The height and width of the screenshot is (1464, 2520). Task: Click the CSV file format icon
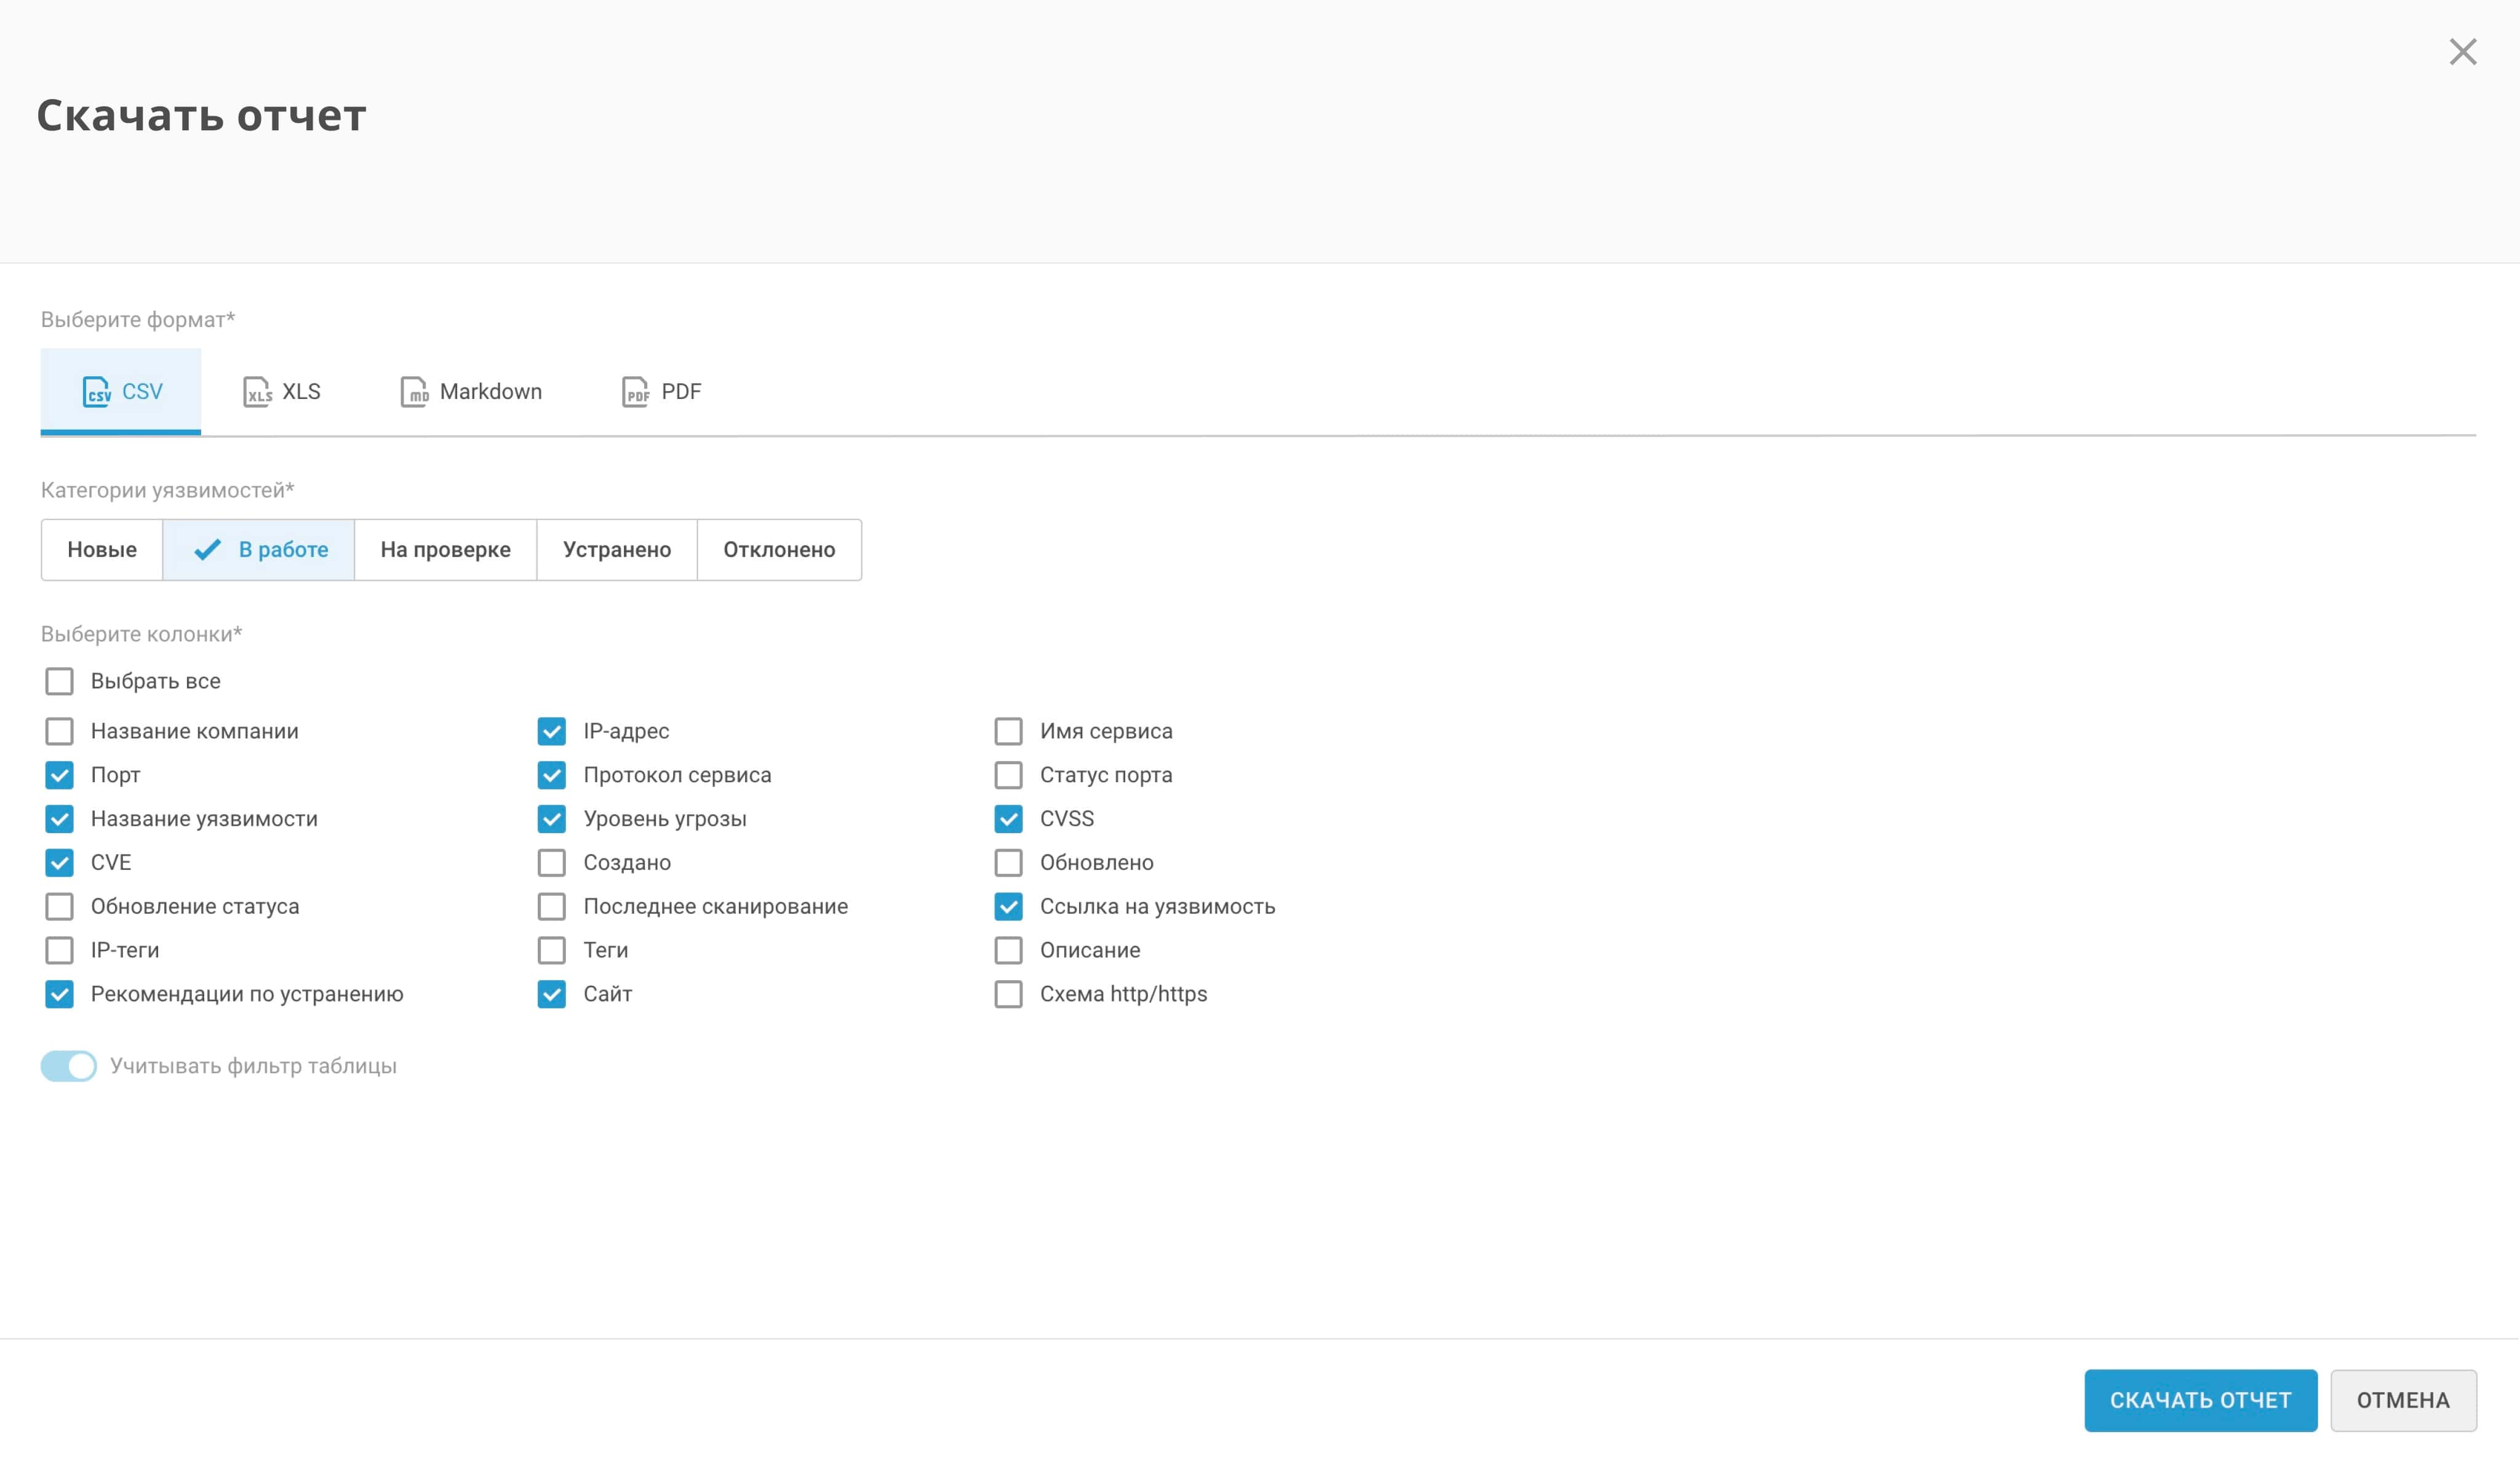click(96, 392)
